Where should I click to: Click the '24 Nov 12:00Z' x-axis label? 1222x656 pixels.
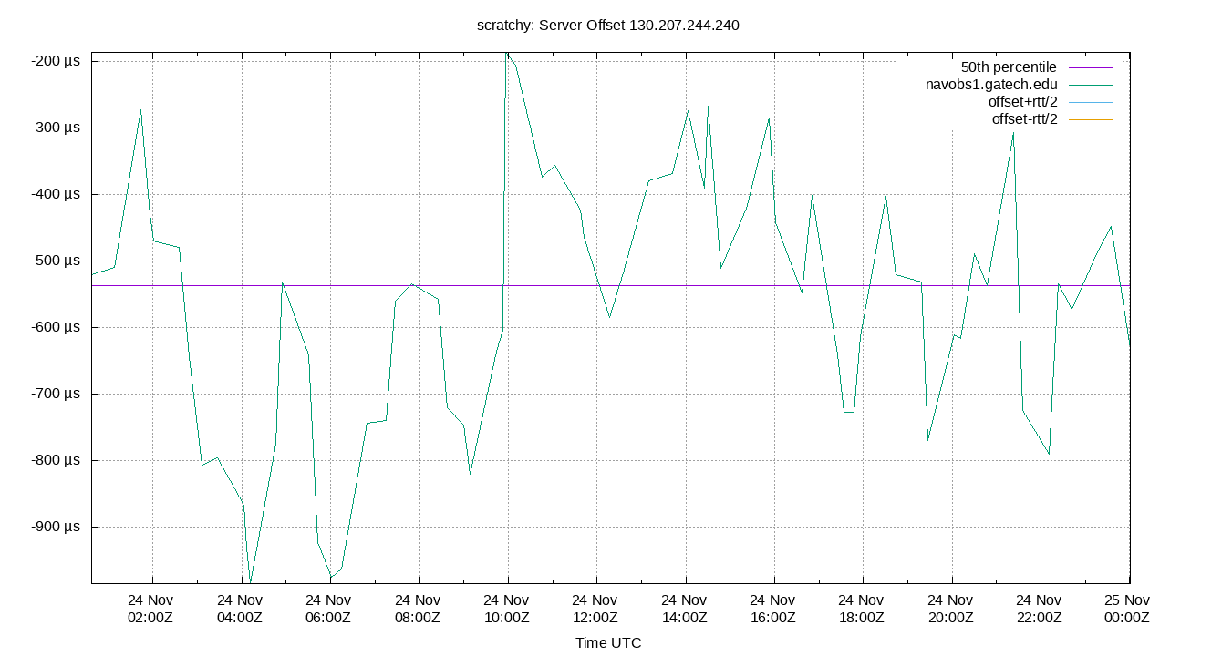595,609
